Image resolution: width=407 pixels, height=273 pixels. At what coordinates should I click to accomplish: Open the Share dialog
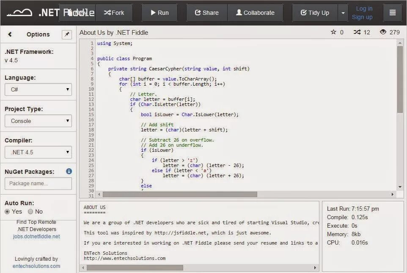[207, 13]
